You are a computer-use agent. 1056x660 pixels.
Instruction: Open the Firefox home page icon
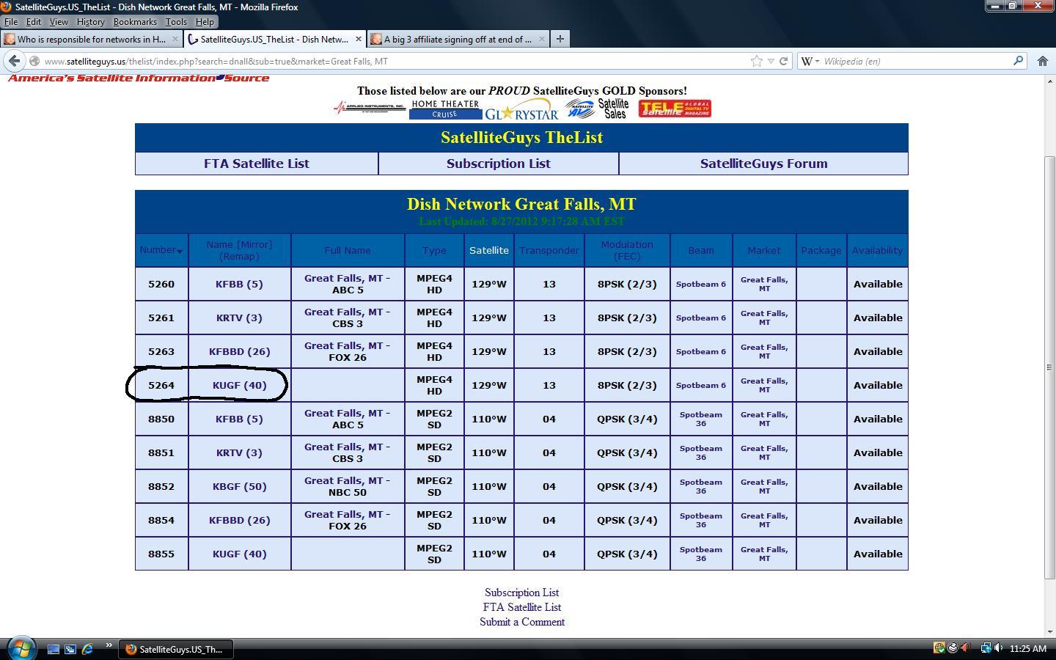click(1042, 61)
